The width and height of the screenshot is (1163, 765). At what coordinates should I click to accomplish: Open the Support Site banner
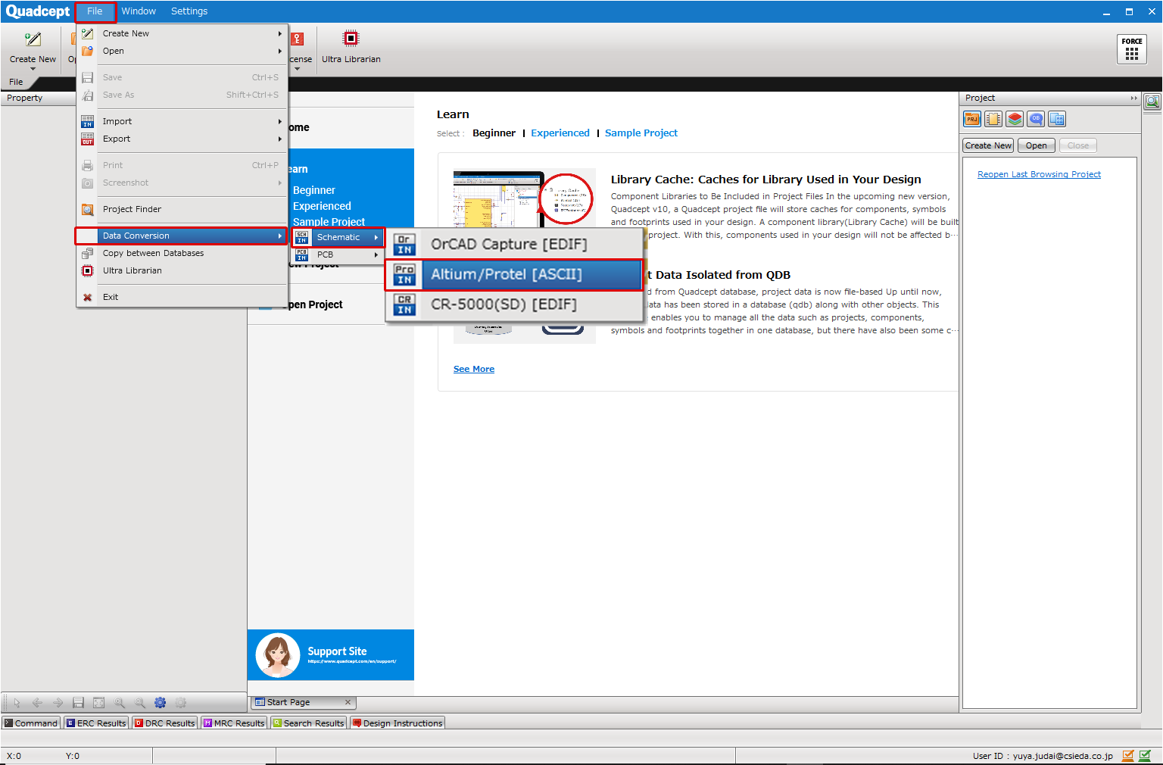click(x=331, y=654)
